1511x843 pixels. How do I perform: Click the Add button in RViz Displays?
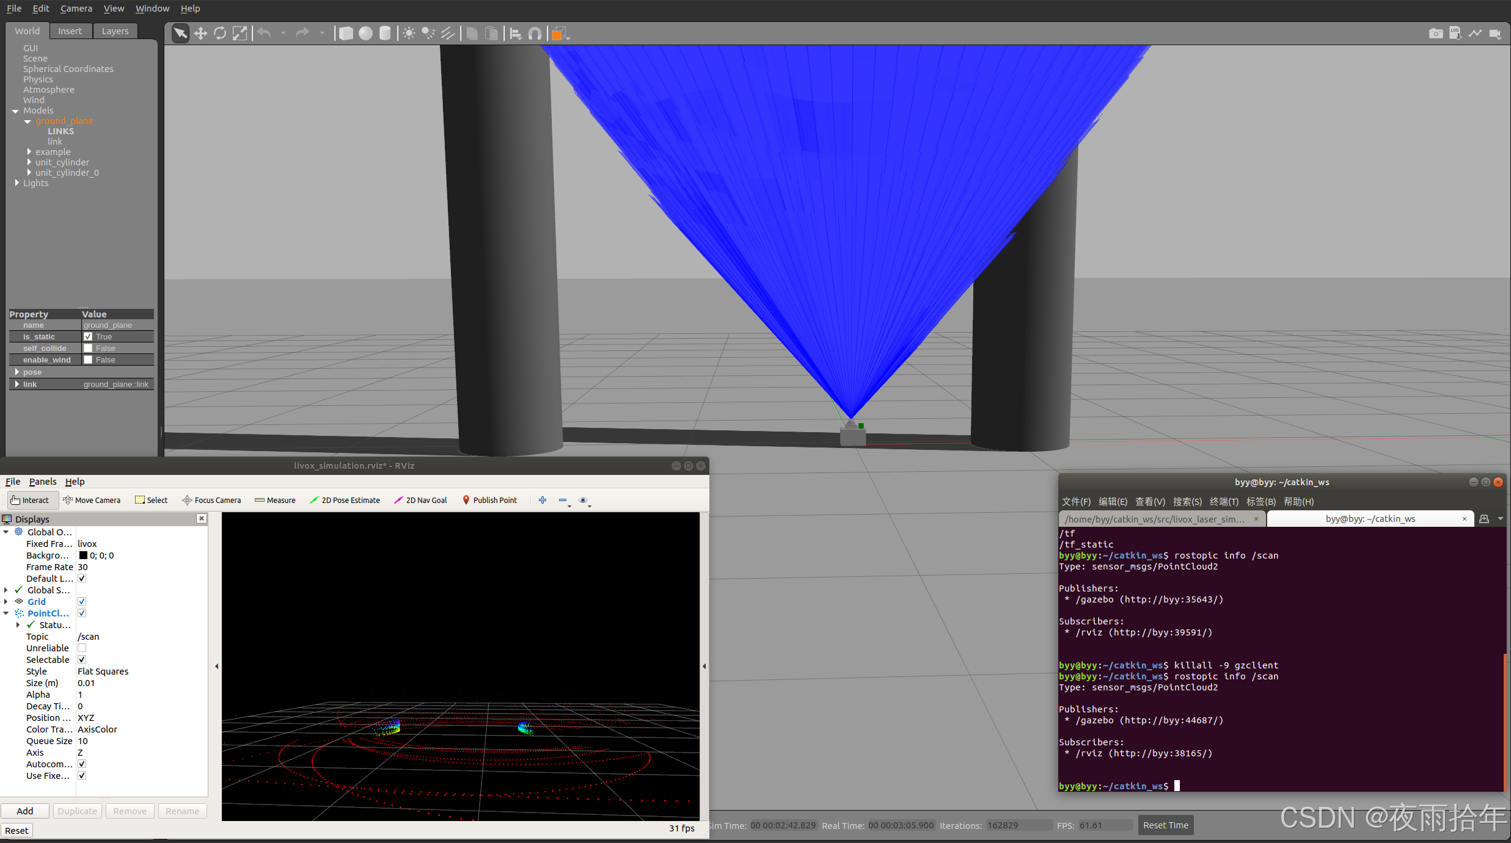[25, 810]
